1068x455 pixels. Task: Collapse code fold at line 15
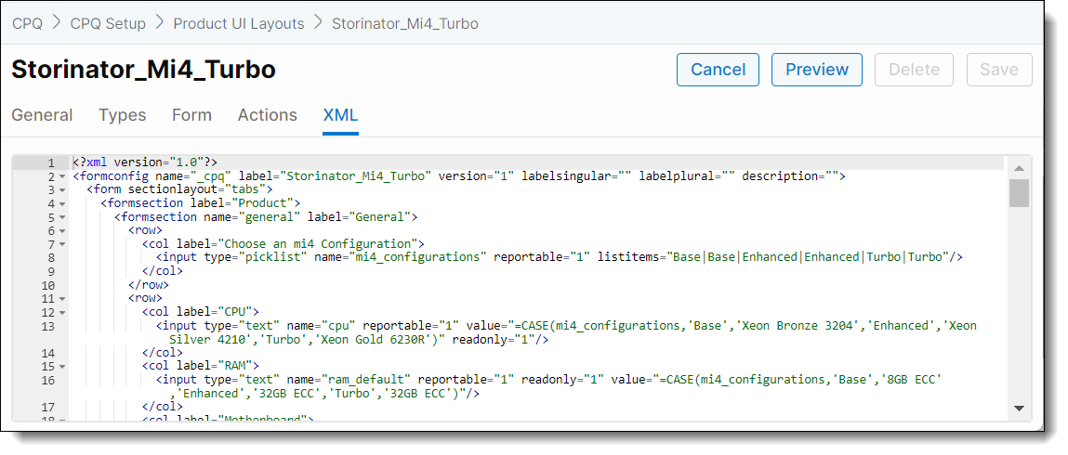pos(62,368)
